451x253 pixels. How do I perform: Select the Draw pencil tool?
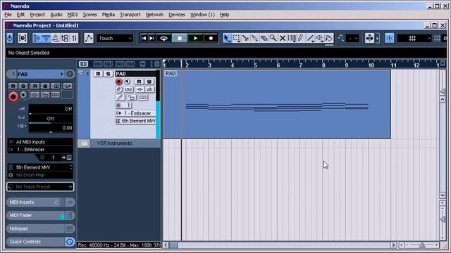pos(301,38)
